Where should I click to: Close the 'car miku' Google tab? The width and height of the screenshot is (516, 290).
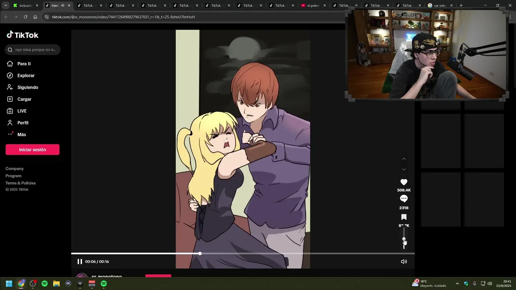pos(451,6)
